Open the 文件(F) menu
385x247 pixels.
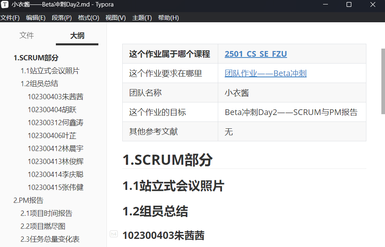click(10, 18)
